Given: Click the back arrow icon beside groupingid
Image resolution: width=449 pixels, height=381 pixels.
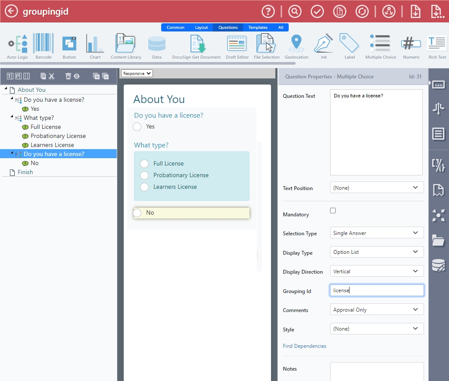Looking at the screenshot, I should [x=11, y=12].
